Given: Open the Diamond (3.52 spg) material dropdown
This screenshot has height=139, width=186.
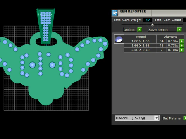Looking at the screenshot, I should point(157,118).
